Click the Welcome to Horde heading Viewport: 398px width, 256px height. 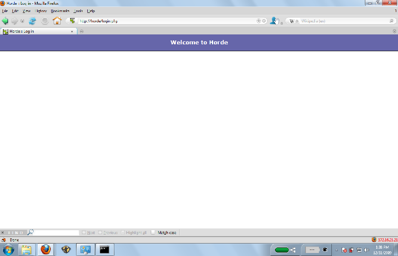pyautogui.click(x=199, y=43)
